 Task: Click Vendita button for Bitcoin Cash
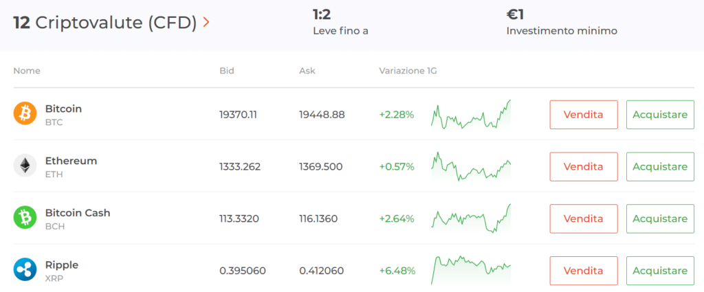(x=584, y=219)
